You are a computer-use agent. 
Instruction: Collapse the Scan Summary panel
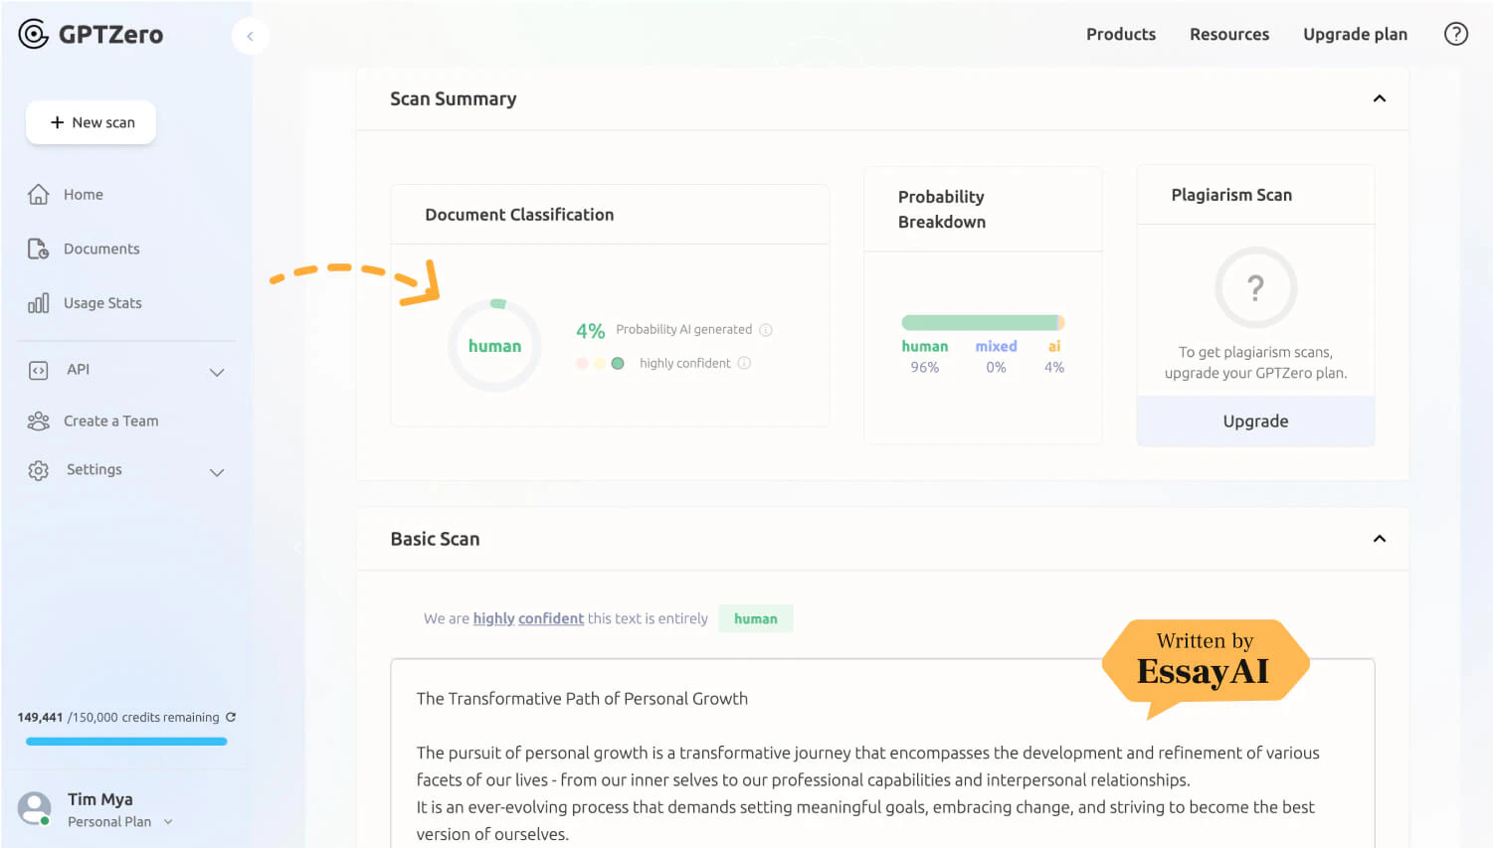[1380, 98]
